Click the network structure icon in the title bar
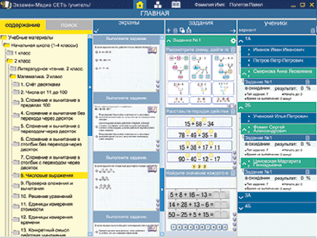This screenshot has width=317, height=238. click(x=158, y=4)
